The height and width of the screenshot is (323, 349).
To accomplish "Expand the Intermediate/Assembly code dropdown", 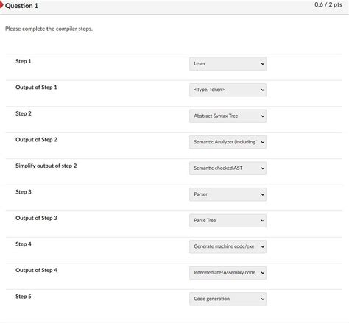I will (228, 273).
